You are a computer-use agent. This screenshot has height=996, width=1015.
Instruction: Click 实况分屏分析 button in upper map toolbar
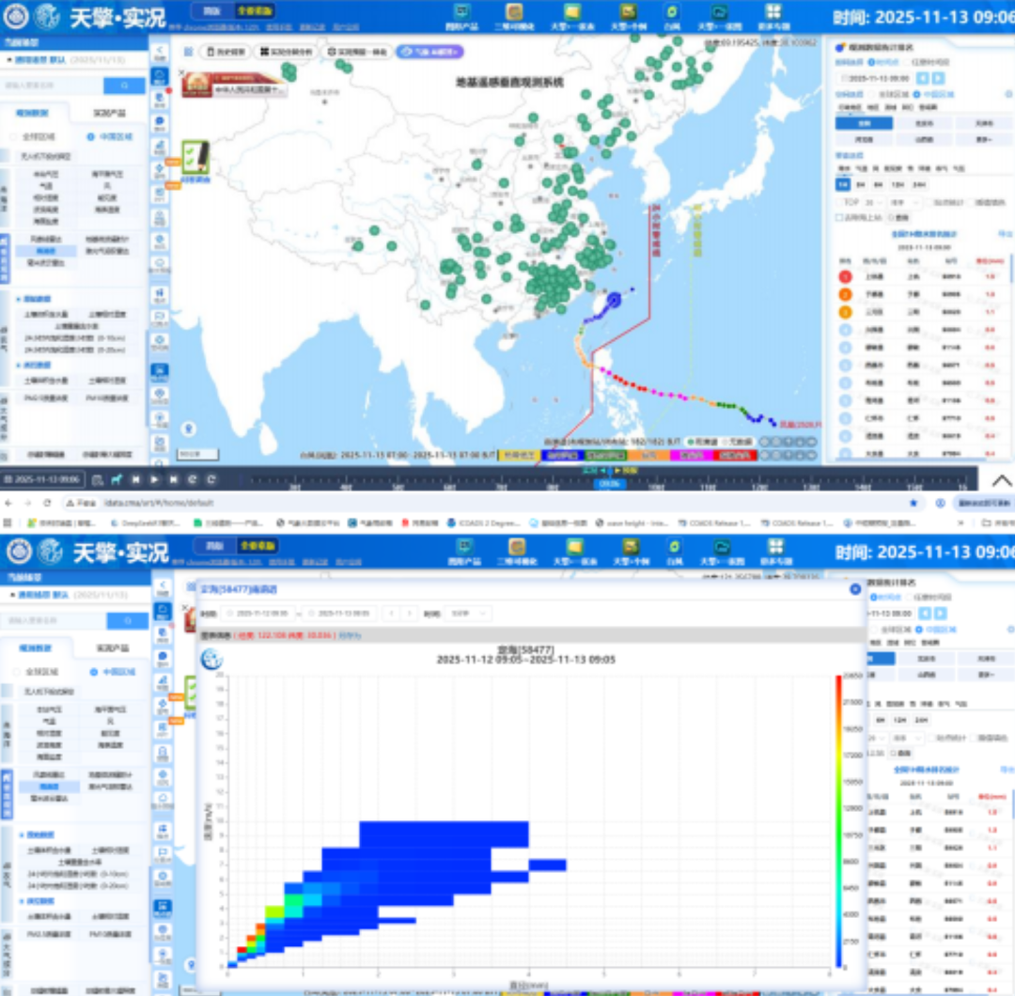286,52
